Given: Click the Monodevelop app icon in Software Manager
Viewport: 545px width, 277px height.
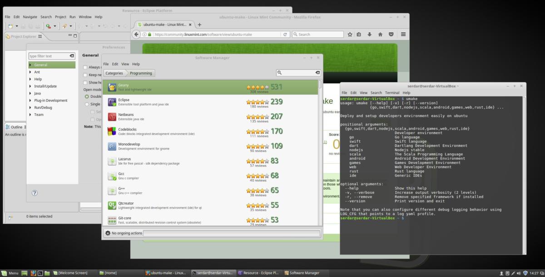Looking at the screenshot, I should [x=112, y=146].
